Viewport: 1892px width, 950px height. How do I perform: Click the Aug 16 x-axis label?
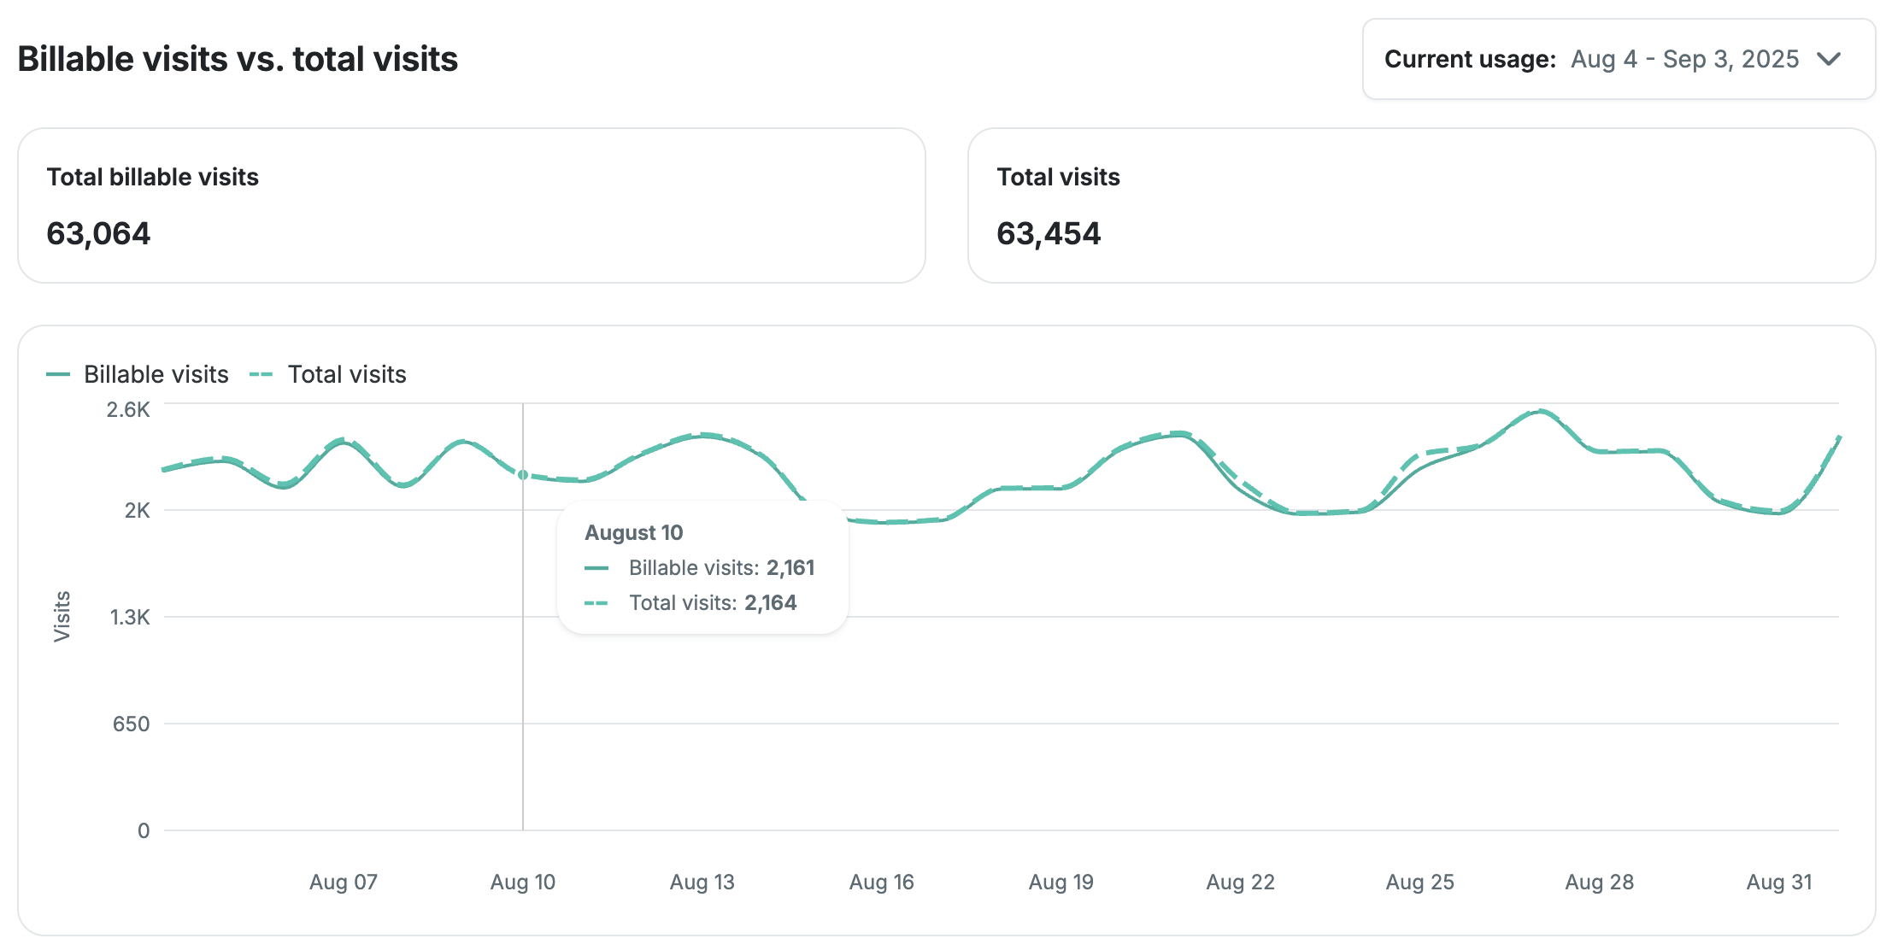[881, 882]
